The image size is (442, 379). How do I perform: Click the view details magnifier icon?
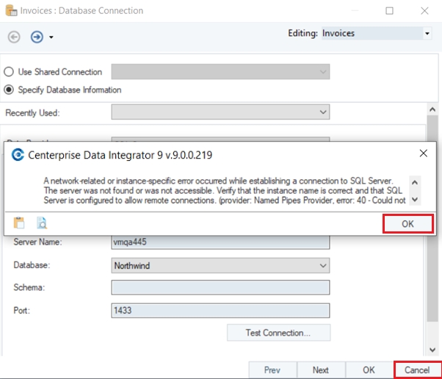(41, 223)
